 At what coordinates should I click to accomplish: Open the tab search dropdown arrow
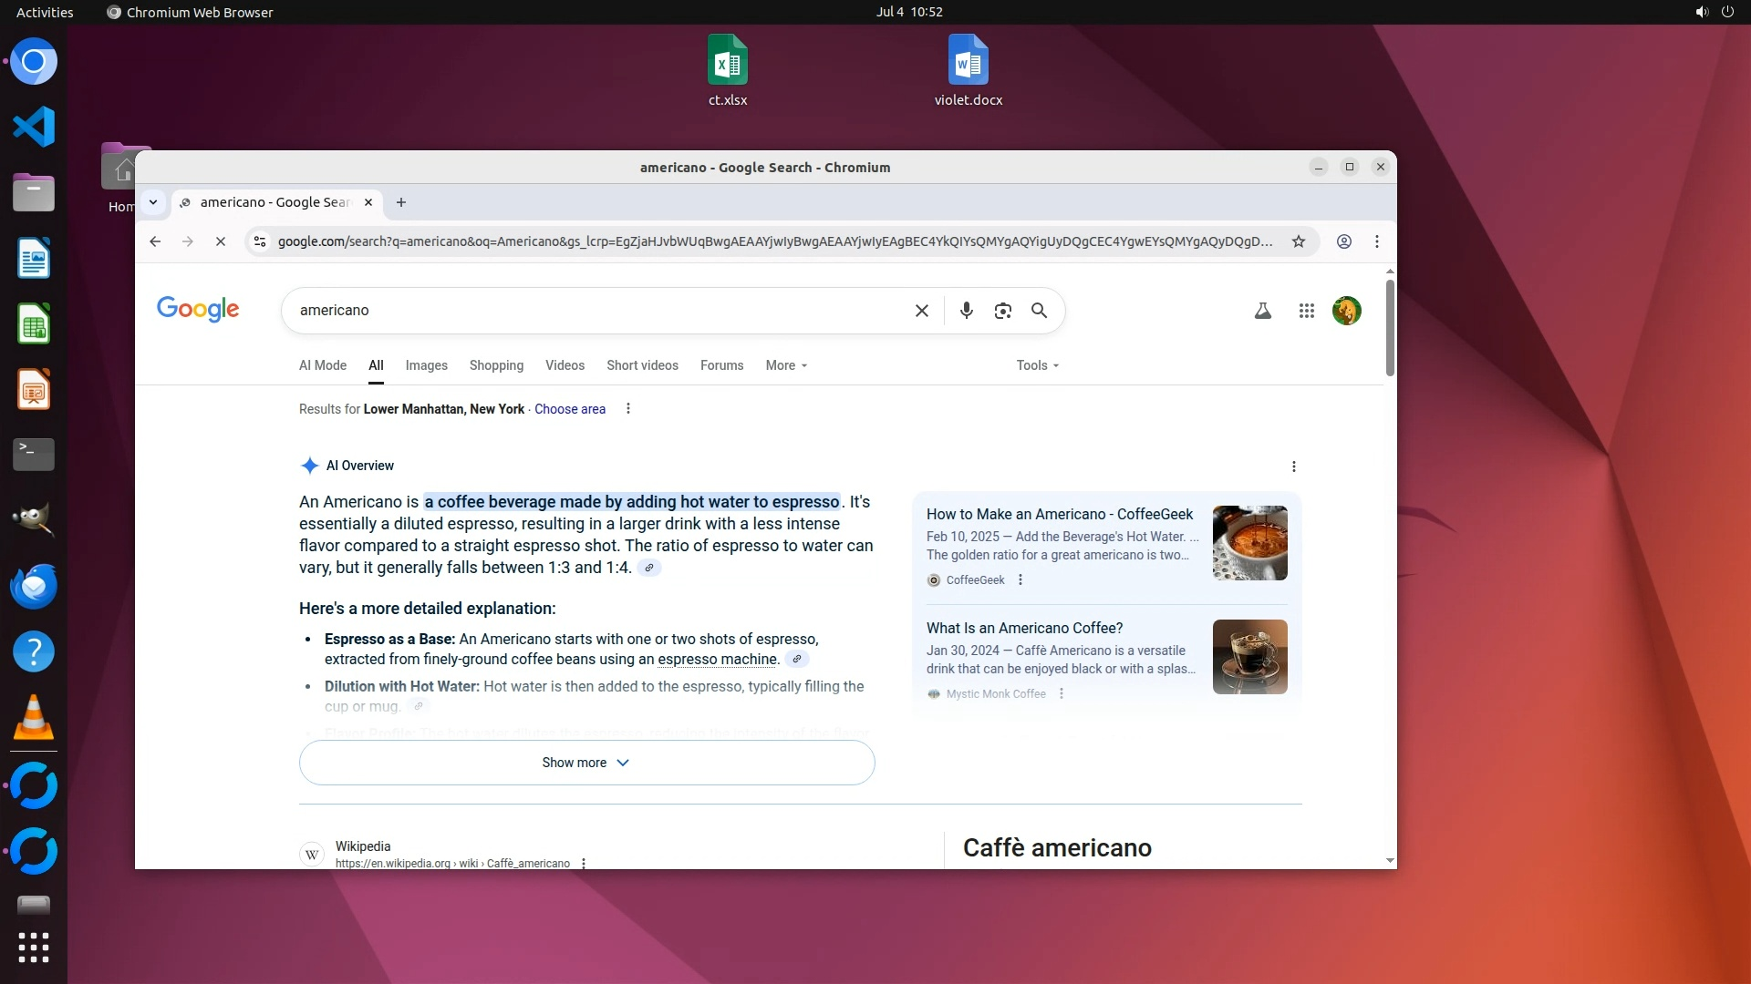[153, 202]
